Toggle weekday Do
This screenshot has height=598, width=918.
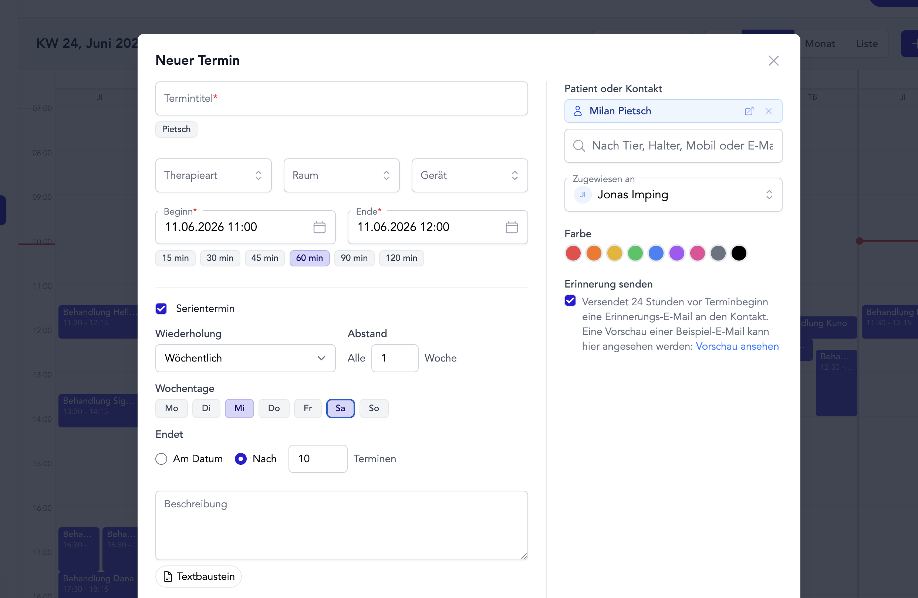pos(274,408)
